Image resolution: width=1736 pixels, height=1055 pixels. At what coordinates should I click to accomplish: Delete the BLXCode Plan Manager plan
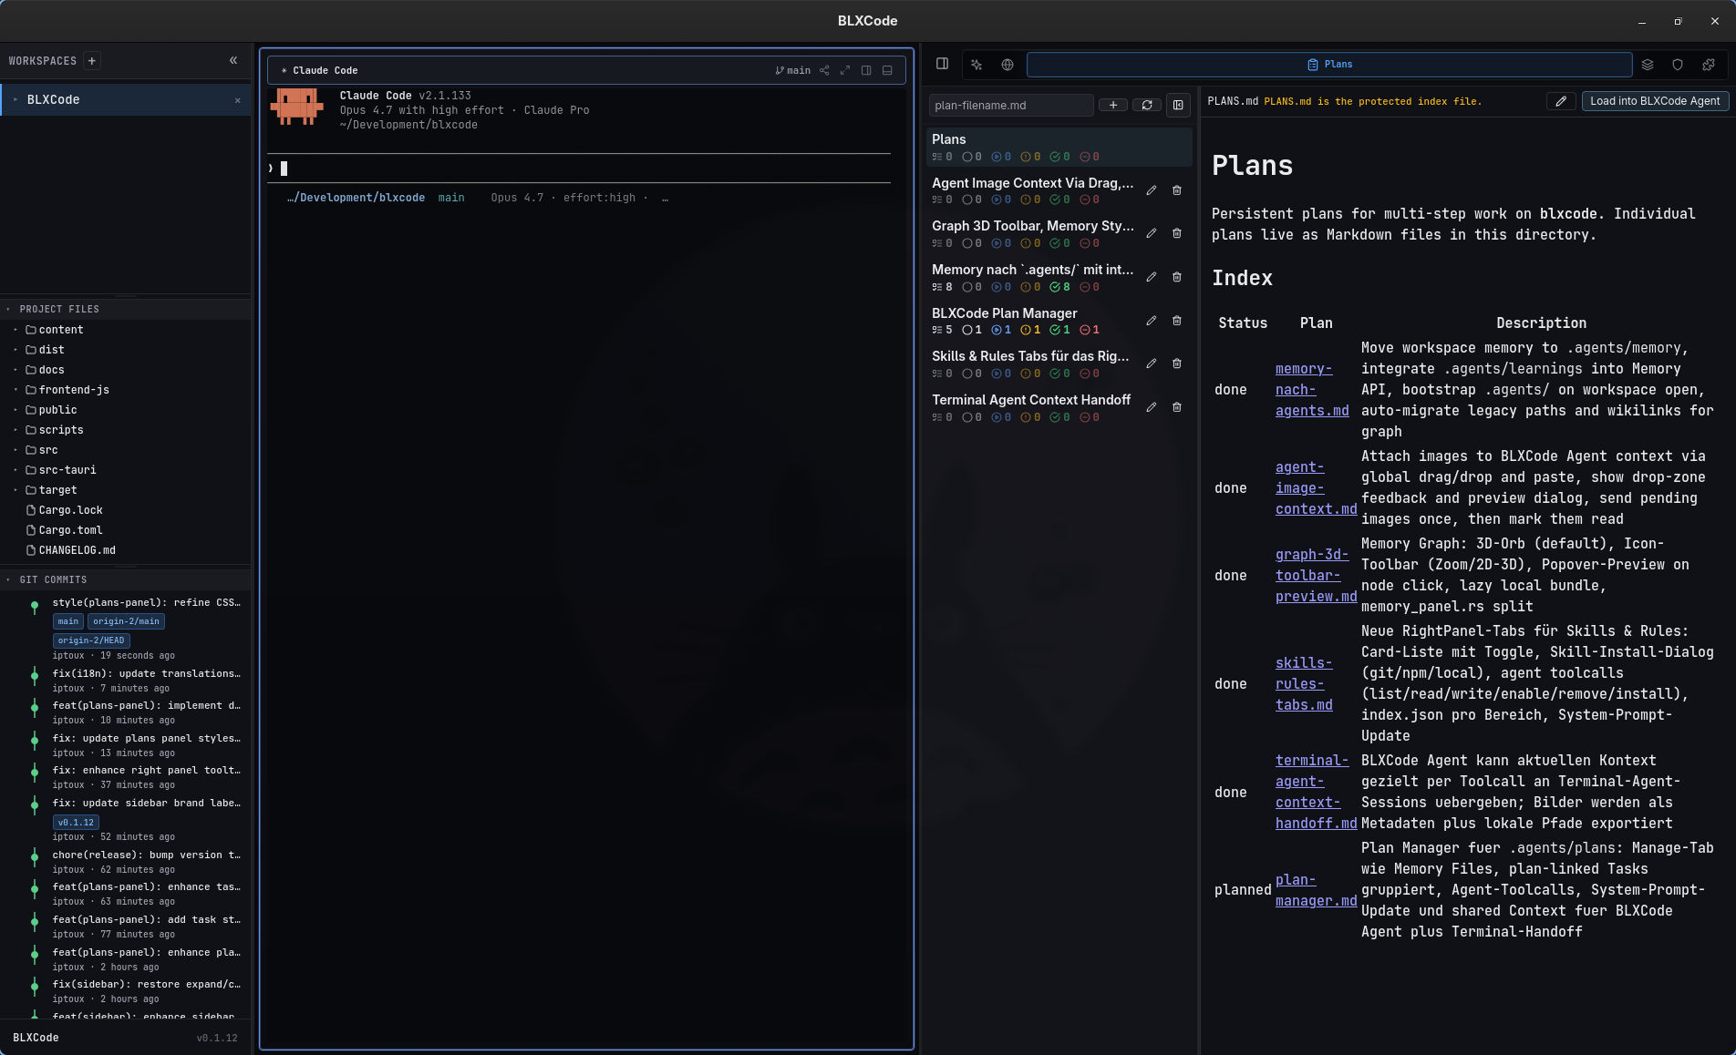[x=1177, y=321]
